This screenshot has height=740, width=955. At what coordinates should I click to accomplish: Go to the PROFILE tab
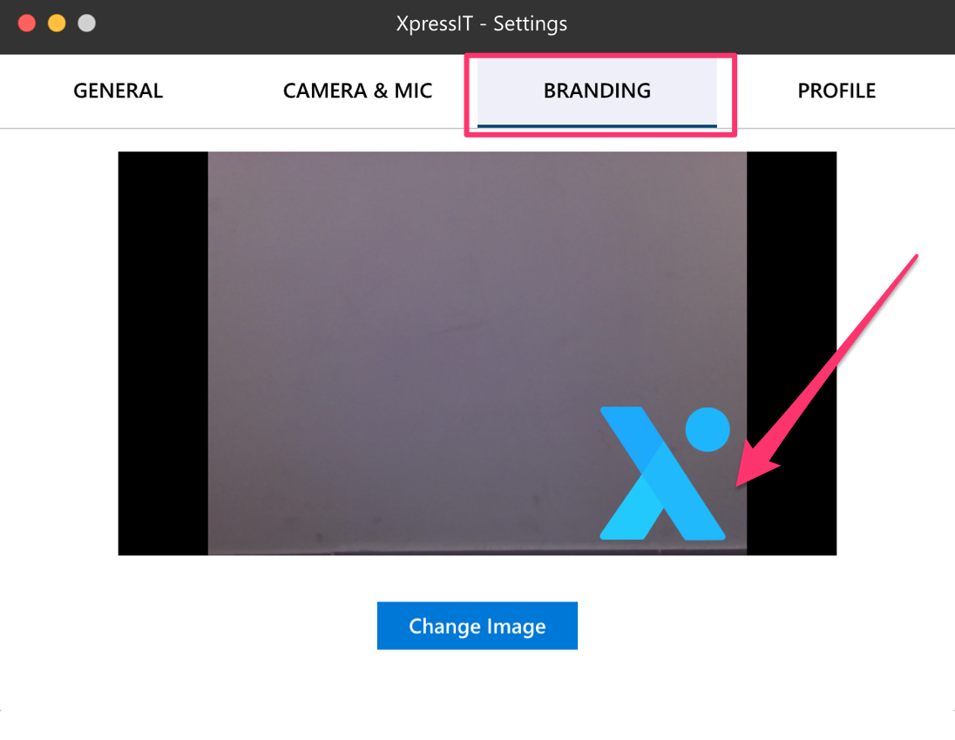(x=836, y=91)
